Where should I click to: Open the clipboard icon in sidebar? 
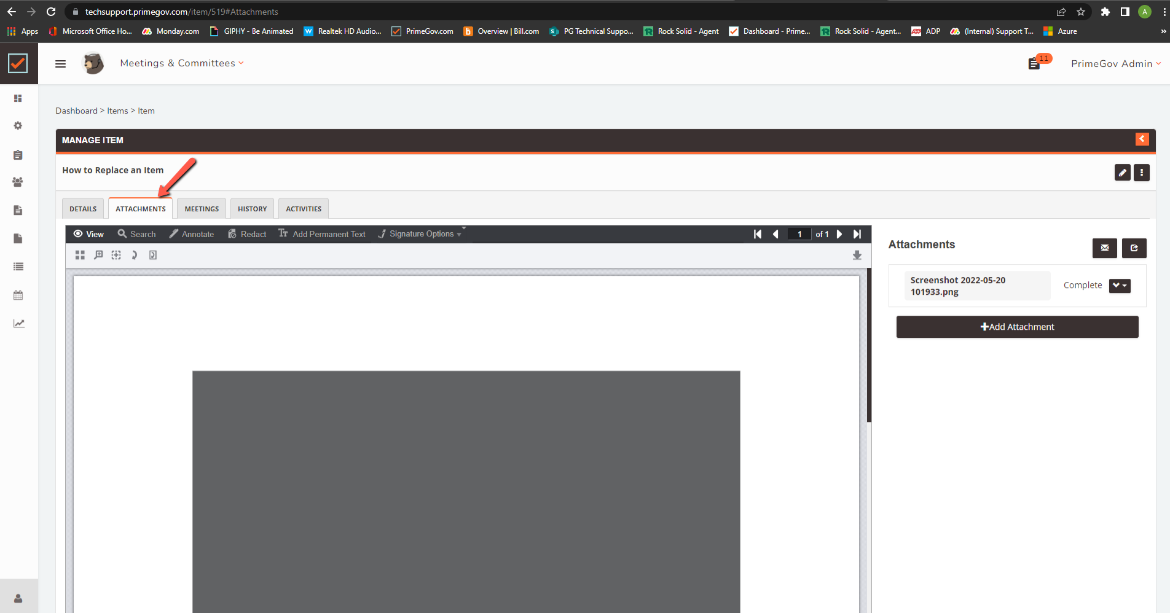[18, 155]
